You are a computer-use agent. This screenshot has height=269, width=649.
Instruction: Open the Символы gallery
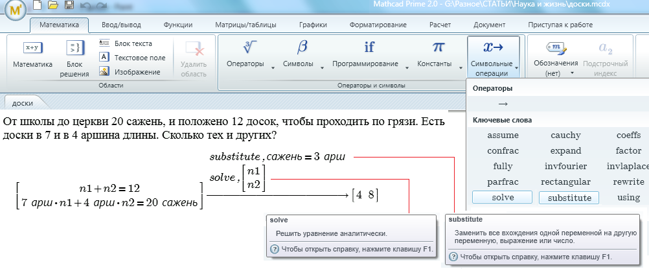pyautogui.click(x=302, y=54)
